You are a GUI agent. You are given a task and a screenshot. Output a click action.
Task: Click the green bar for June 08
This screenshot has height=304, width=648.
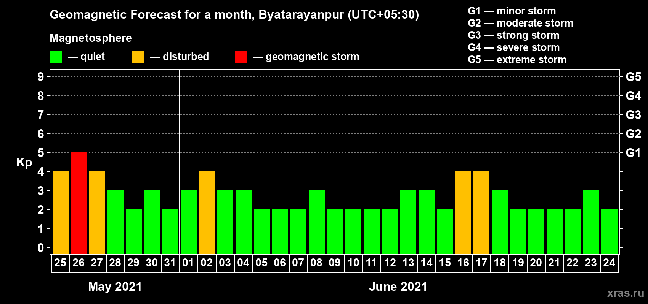pyautogui.click(x=317, y=222)
